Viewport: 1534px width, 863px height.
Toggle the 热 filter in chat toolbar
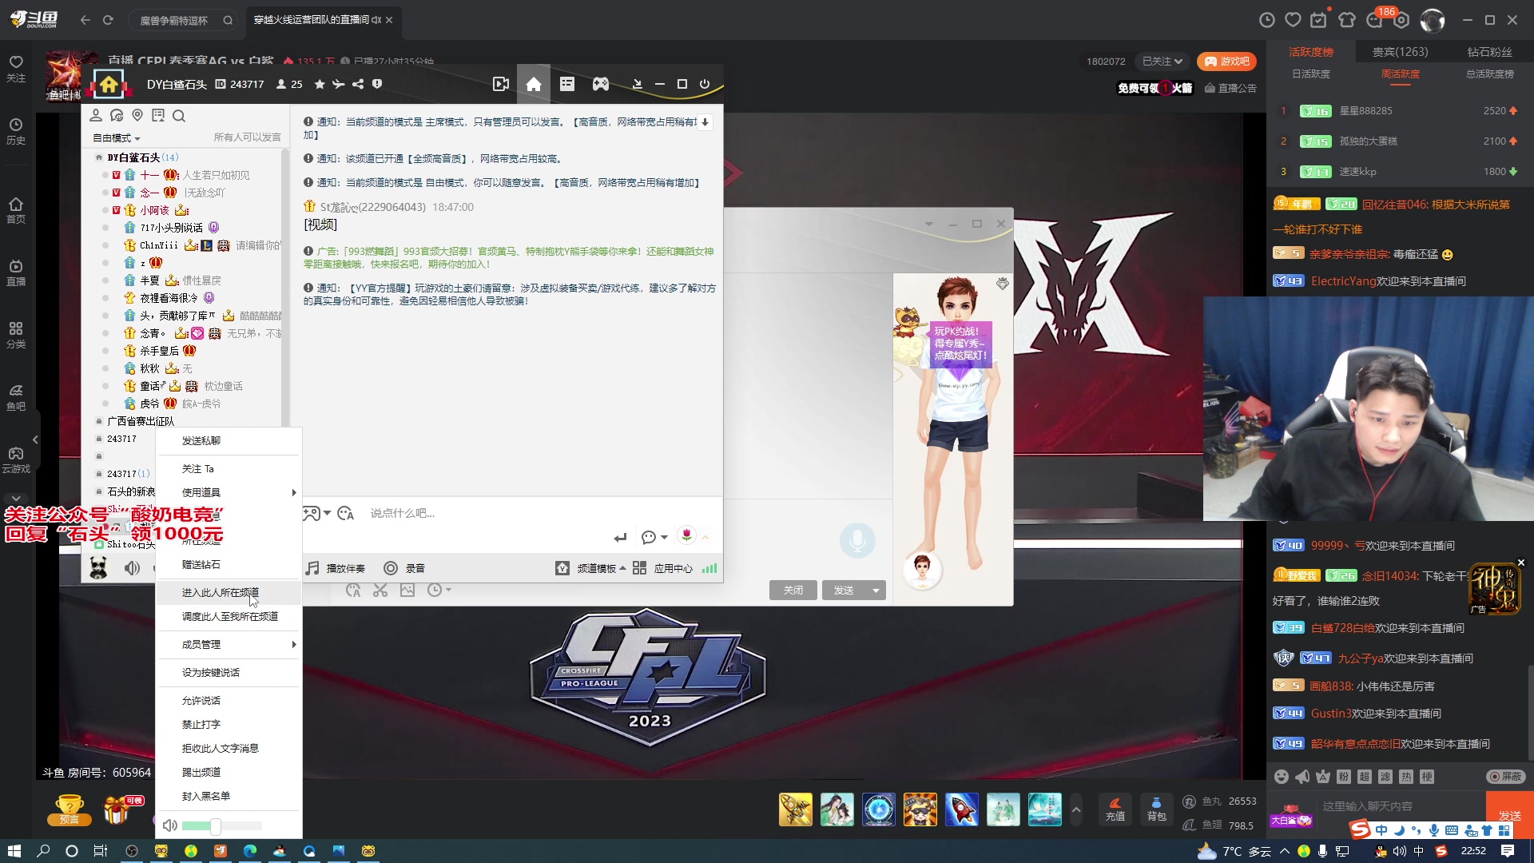[1406, 777]
